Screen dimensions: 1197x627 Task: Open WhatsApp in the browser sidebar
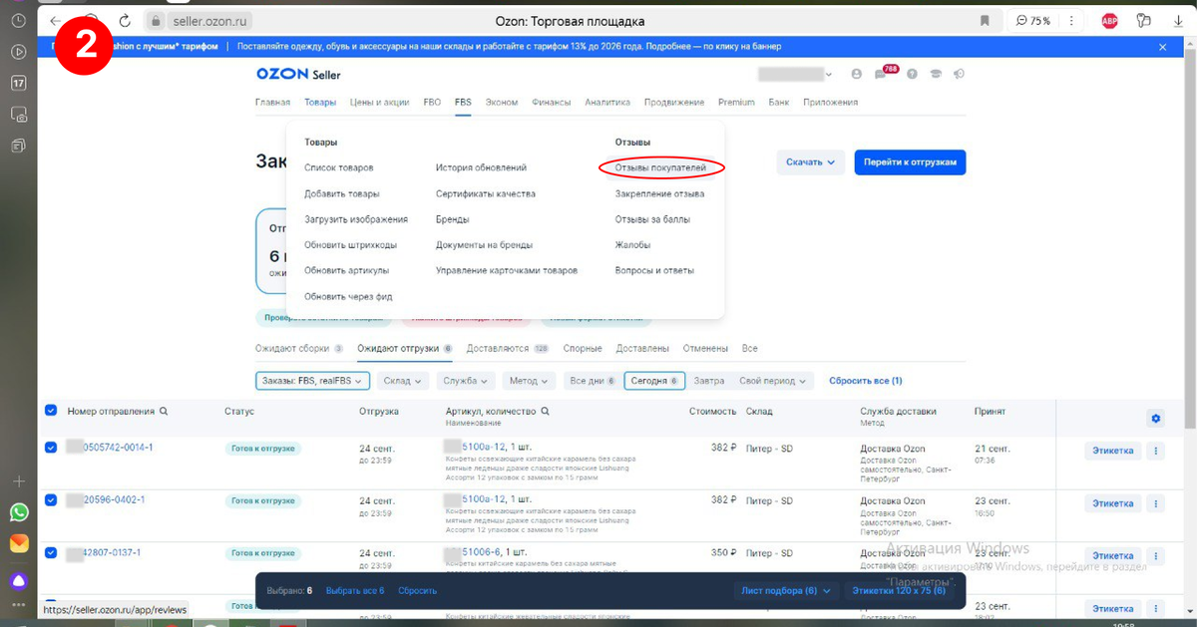click(x=19, y=512)
